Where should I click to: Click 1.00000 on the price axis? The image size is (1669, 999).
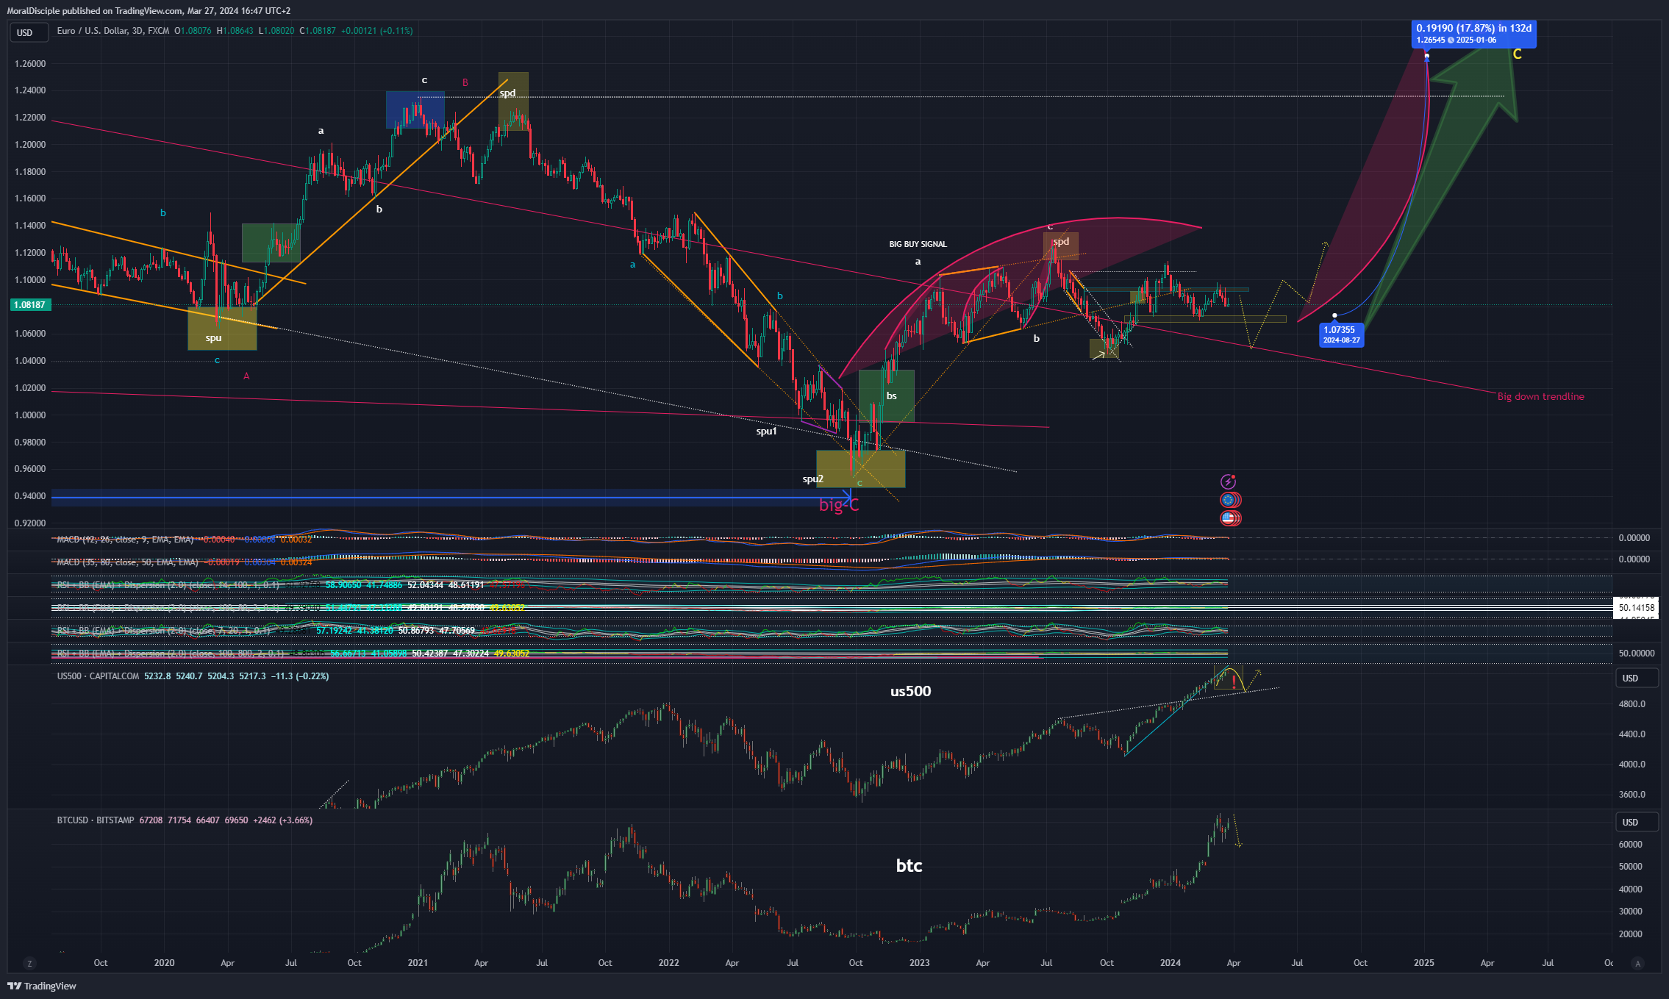[30, 415]
